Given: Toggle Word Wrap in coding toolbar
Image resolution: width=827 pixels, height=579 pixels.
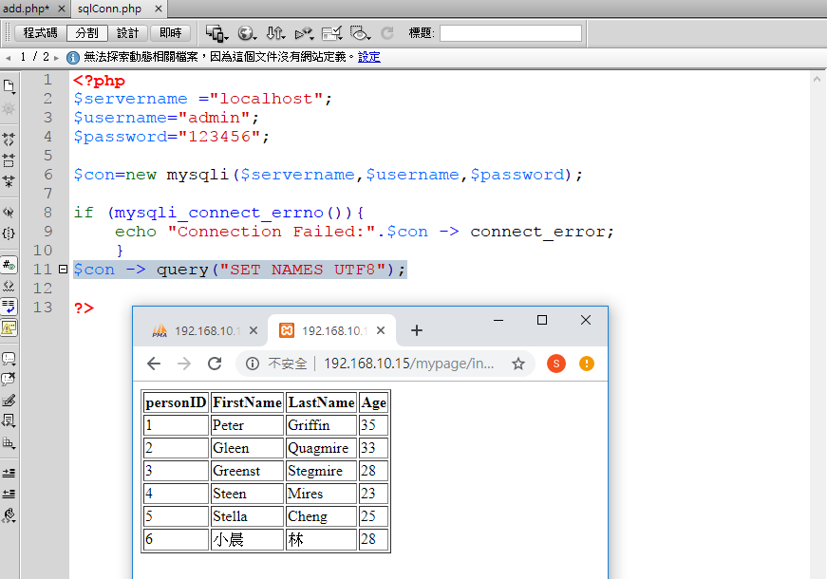Looking at the screenshot, I should click(x=9, y=307).
